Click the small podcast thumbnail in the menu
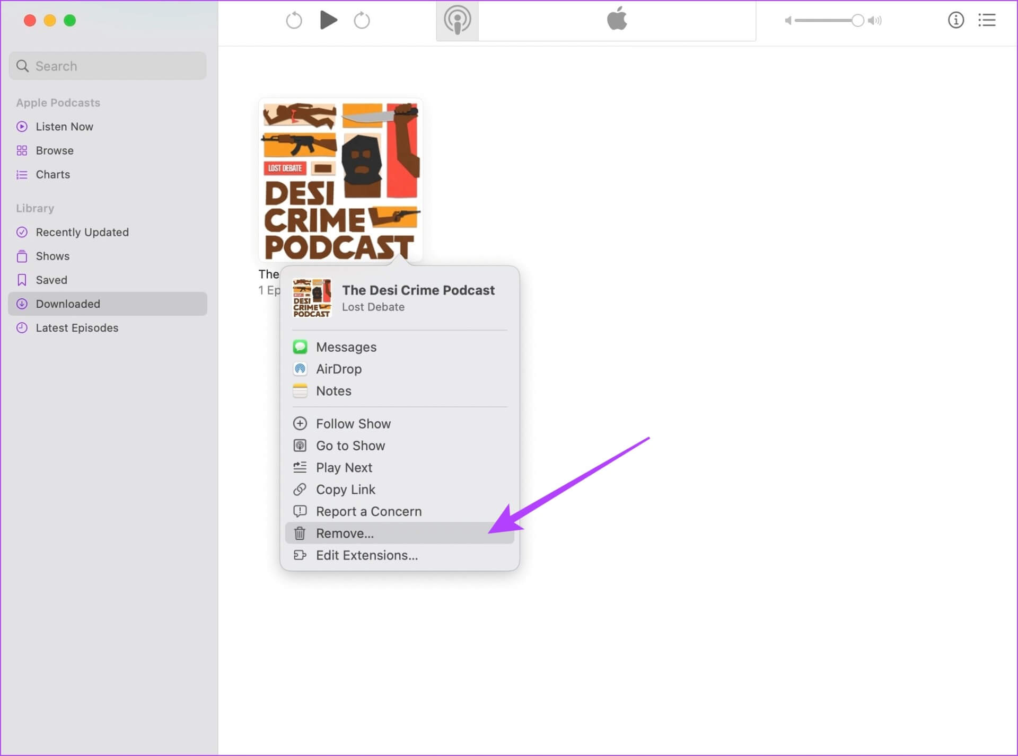1018x756 pixels. click(x=312, y=298)
